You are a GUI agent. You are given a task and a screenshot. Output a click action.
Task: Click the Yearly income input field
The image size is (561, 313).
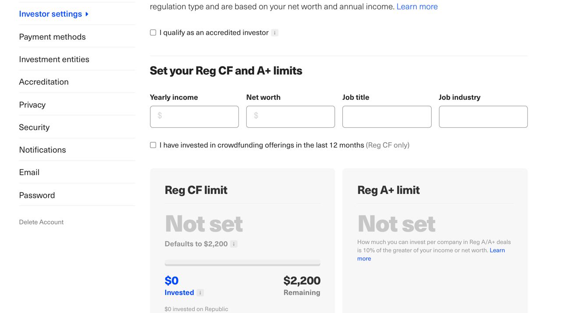(194, 117)
